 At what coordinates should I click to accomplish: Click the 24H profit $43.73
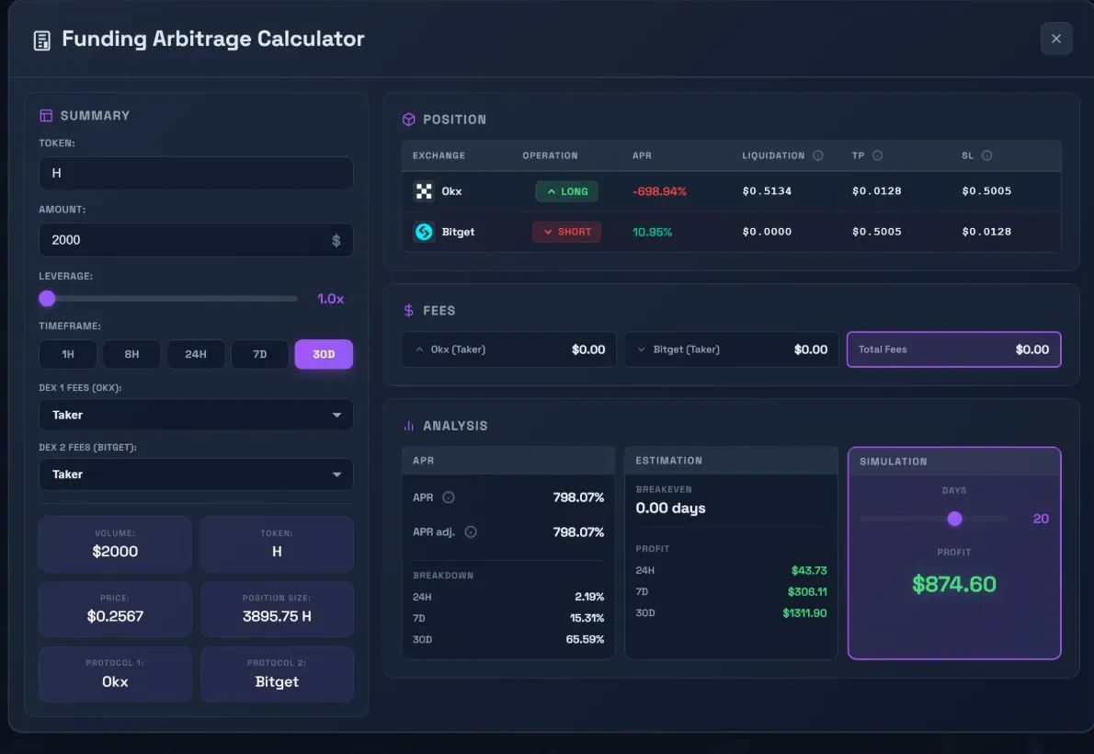[x=809, y=570]
